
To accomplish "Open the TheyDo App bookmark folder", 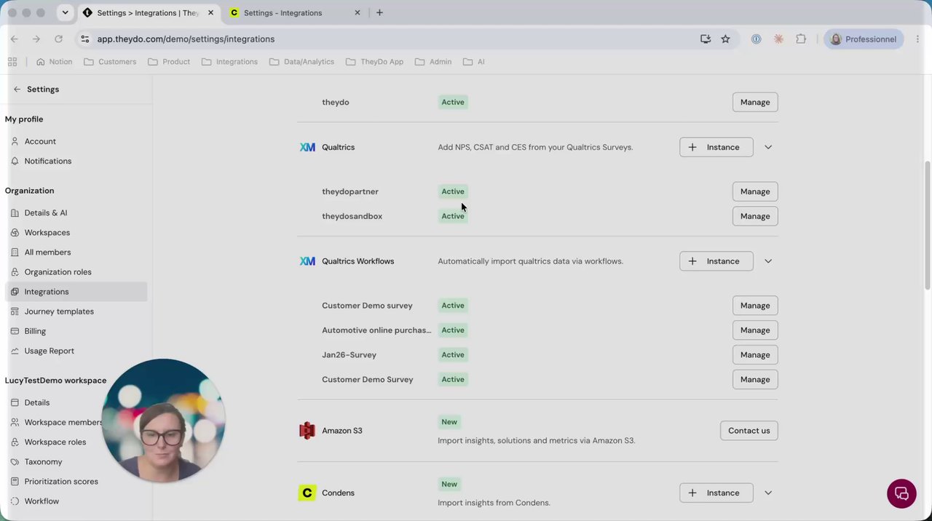I will [374, 62].
